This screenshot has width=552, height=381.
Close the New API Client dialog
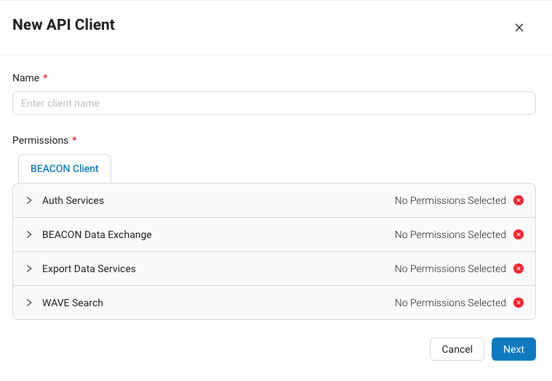click(x=519, y=28)
